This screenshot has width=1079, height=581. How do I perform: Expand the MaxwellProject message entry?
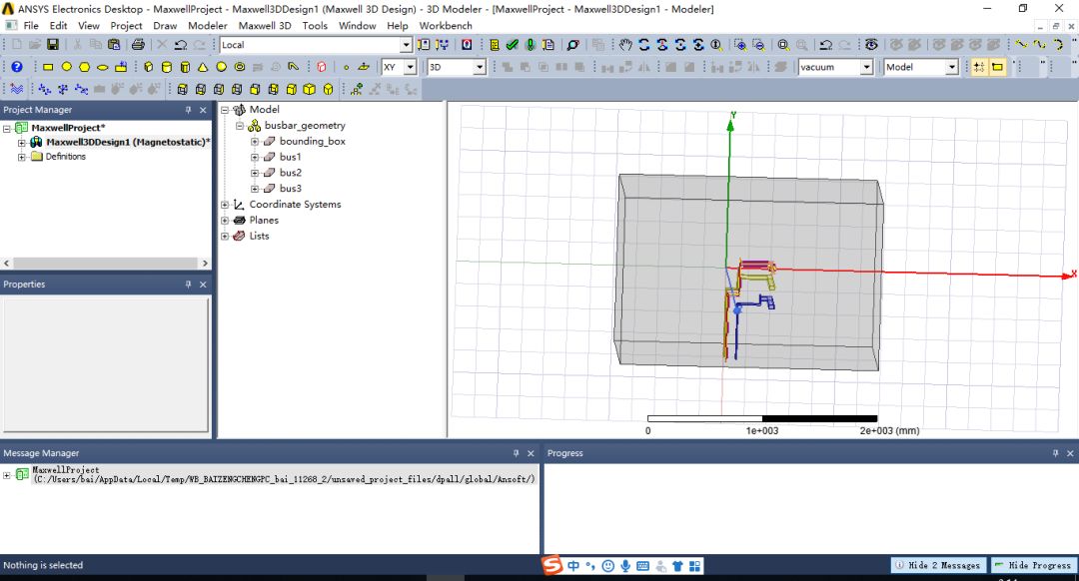7,474
